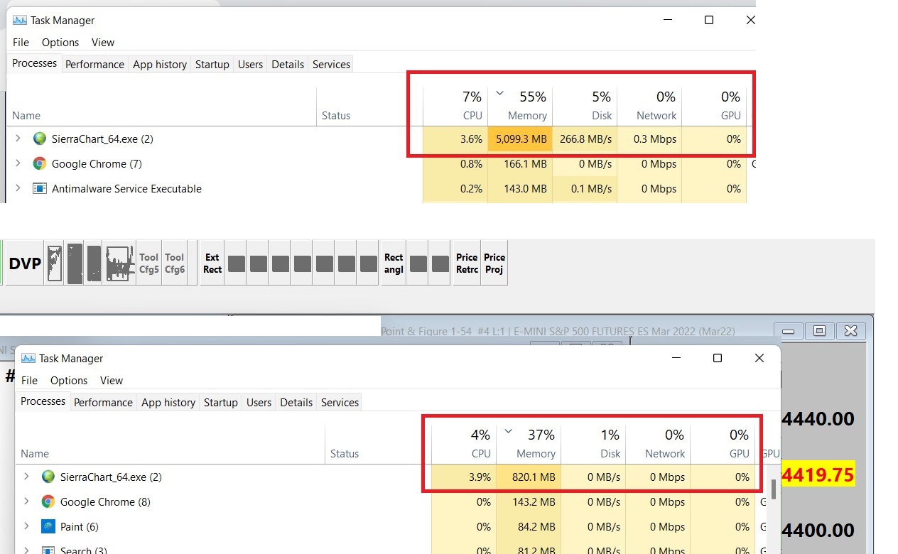
Task: Click sort arrow above 55% Memory column
Action: (499, 93)
